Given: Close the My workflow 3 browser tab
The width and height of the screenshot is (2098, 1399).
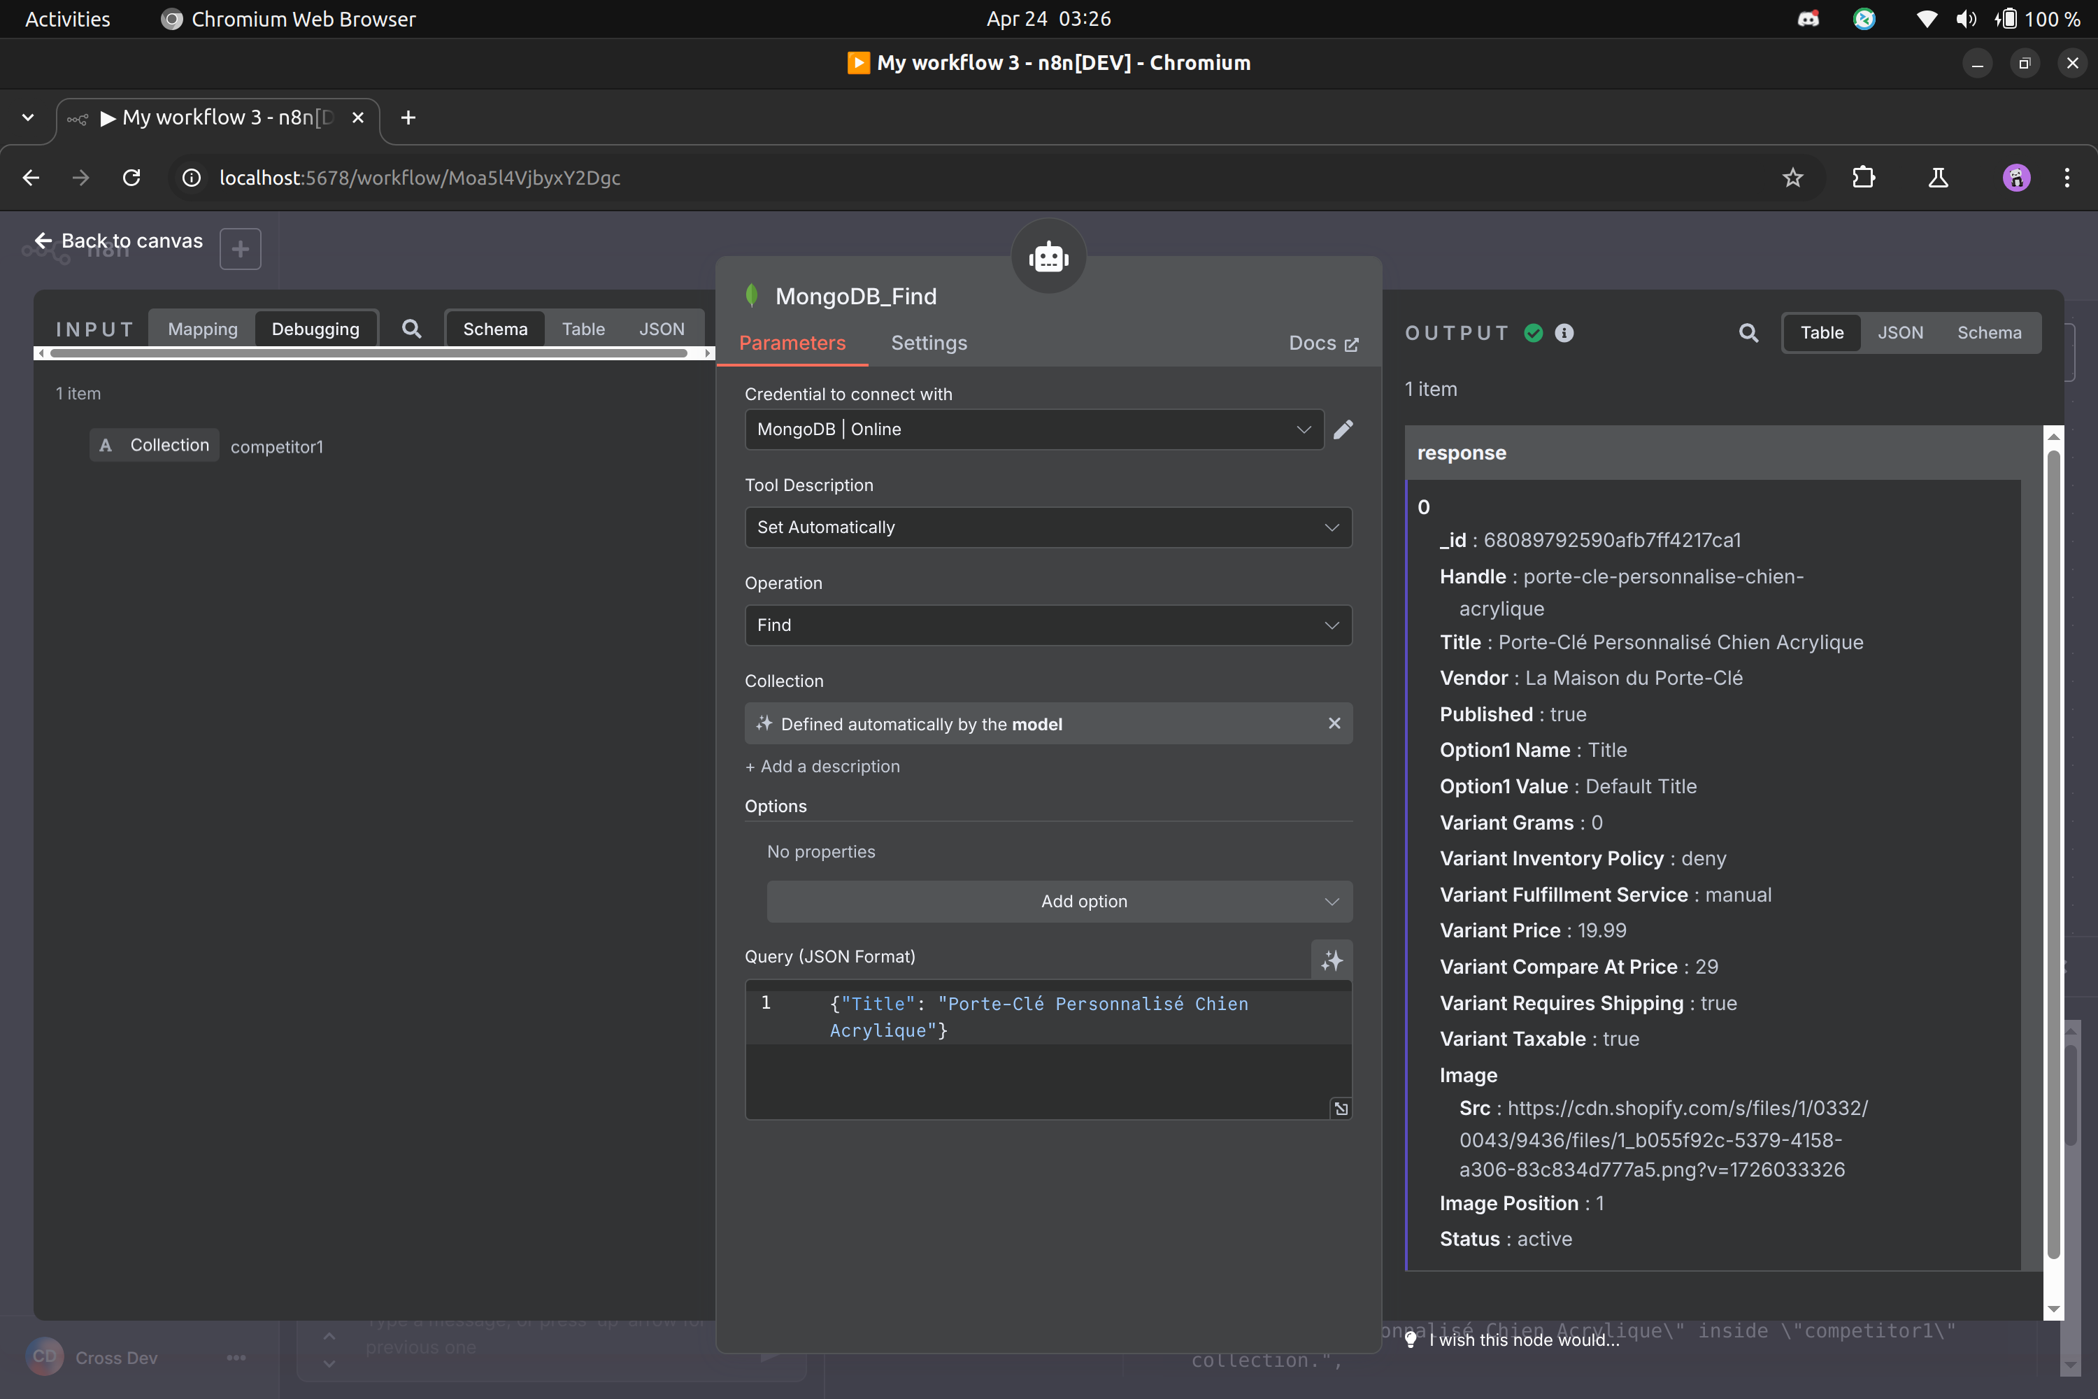Looking at the screenshot, I should [357, 118].
